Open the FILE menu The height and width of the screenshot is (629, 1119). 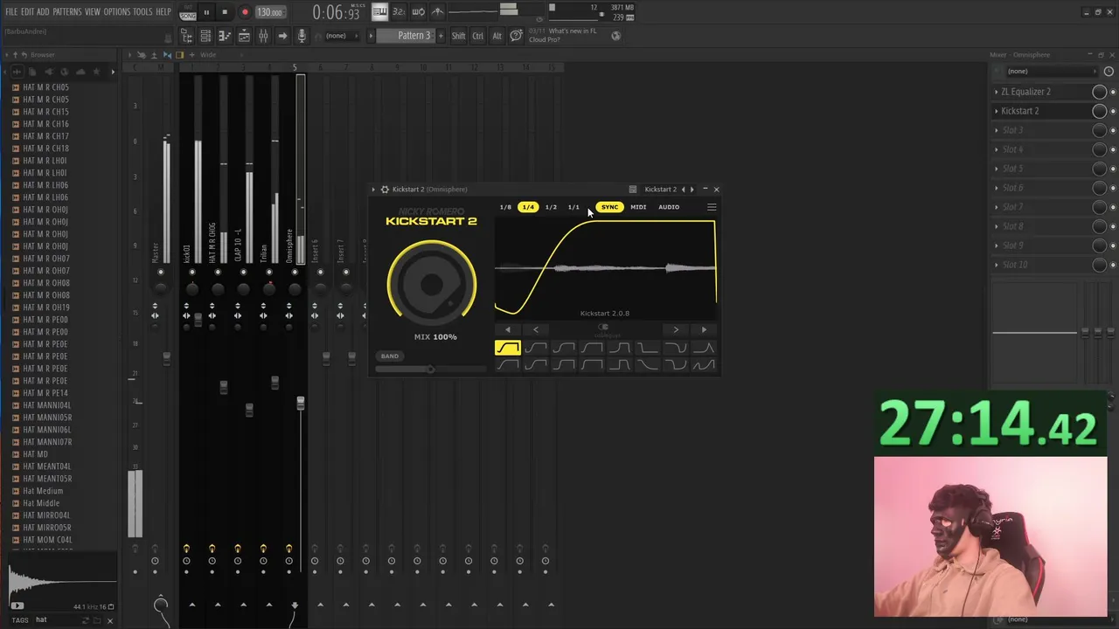pyautogui.click(x=11, y=12)
